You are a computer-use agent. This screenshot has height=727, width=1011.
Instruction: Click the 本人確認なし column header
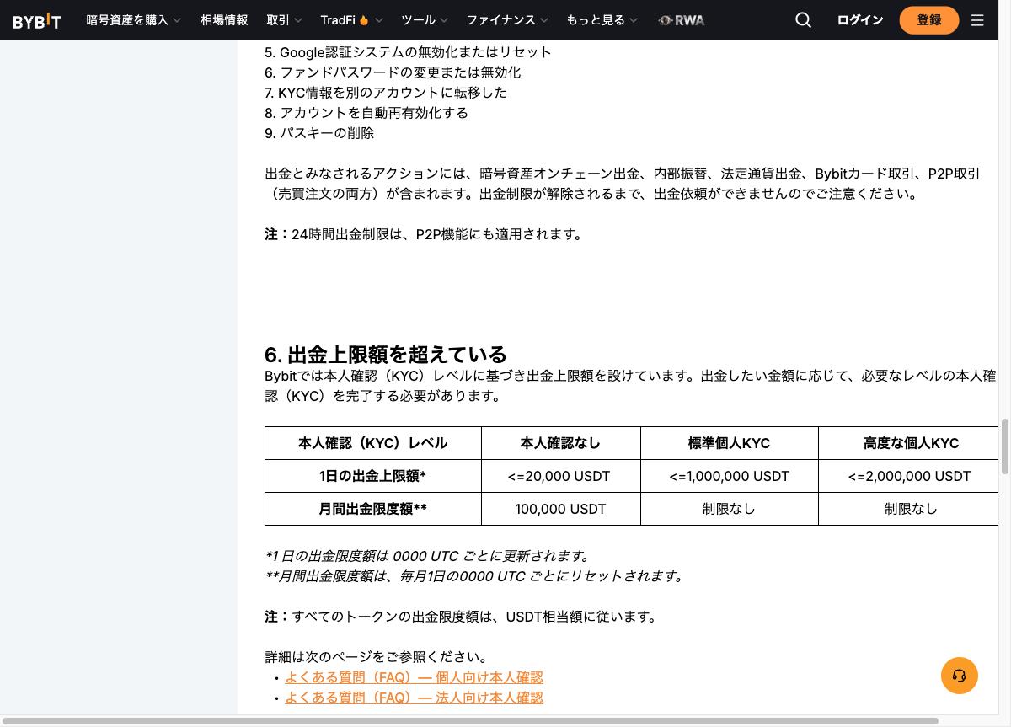560,443
